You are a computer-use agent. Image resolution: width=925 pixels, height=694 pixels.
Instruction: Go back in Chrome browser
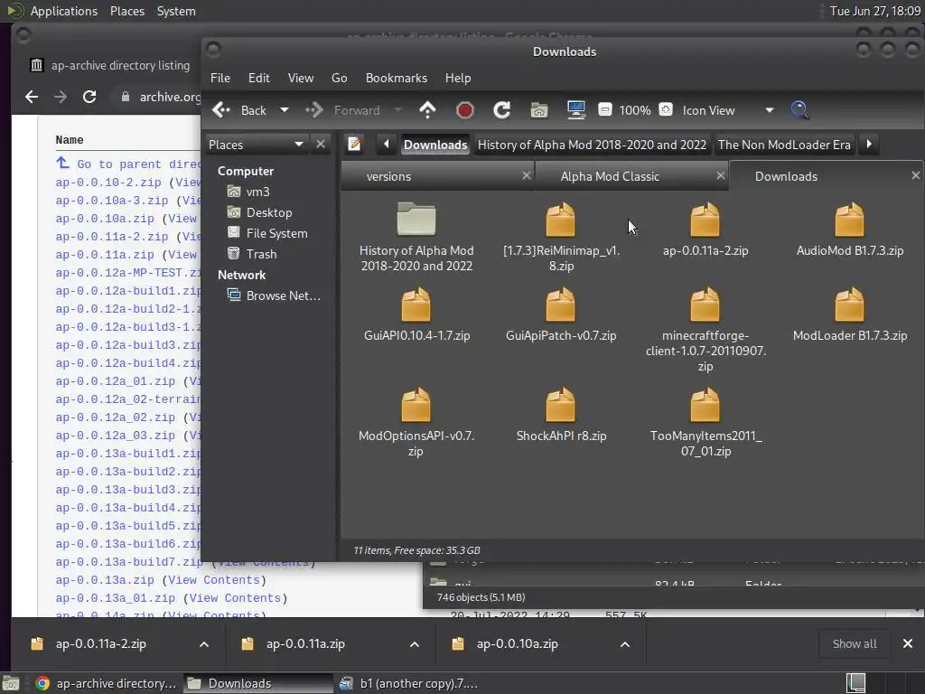(x=32, y=97)
